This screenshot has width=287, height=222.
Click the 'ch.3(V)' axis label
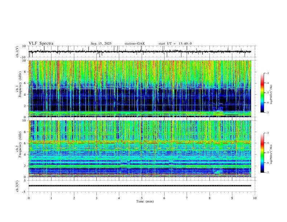pyautogui.click(x=17, y=186)
